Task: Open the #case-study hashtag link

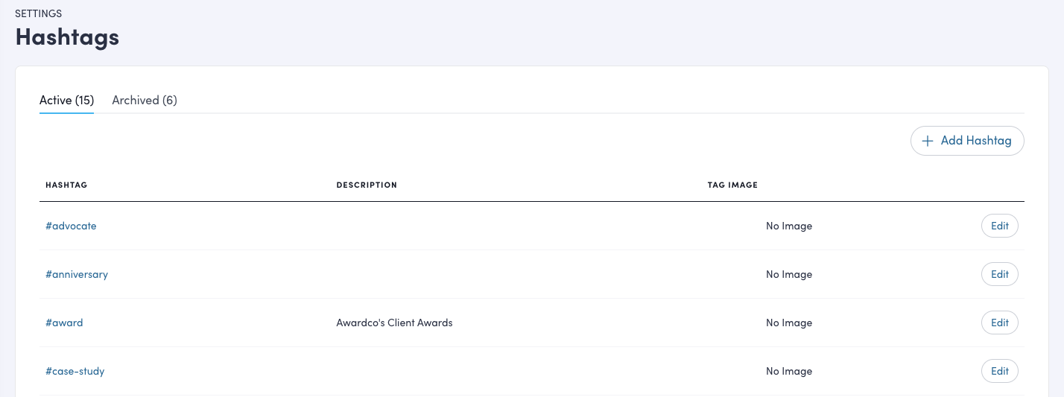Action: tap(75, 371)
